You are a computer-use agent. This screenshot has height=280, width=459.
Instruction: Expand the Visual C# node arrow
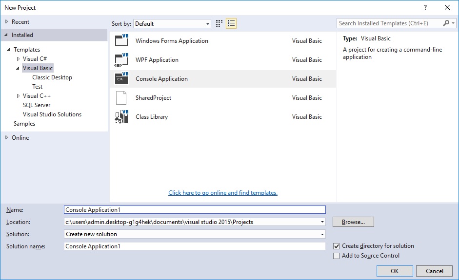(18, 59)
